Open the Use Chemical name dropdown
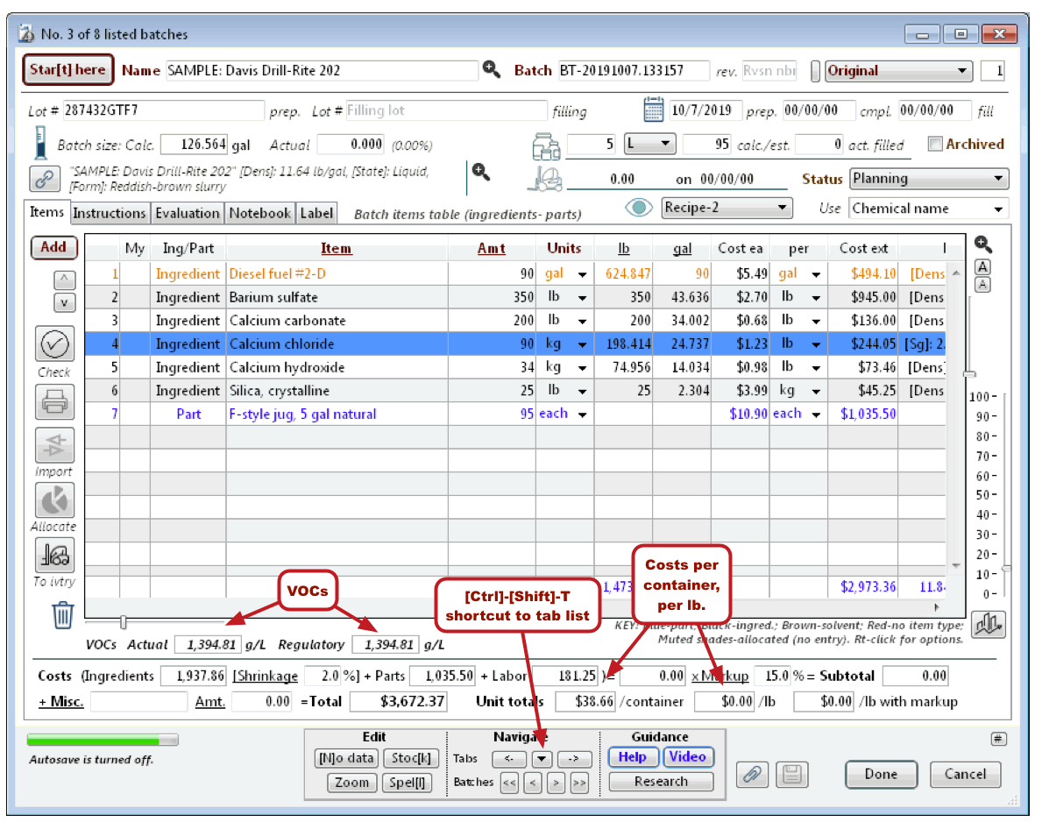 click(x=928, y=209)
